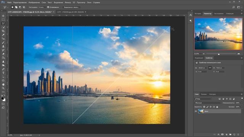Viewport: 244px width, 137px height.
Task: Open the Файл menu
Action: [x=9, y=3]
